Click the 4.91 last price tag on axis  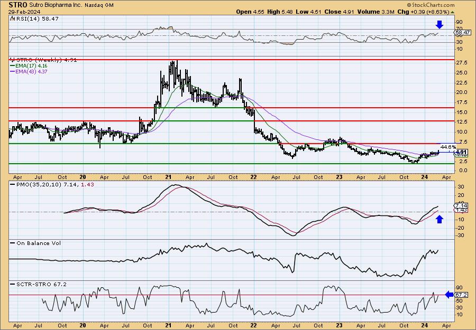(461, 152)
